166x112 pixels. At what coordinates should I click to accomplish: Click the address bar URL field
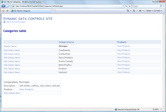(x=67, y=6)
